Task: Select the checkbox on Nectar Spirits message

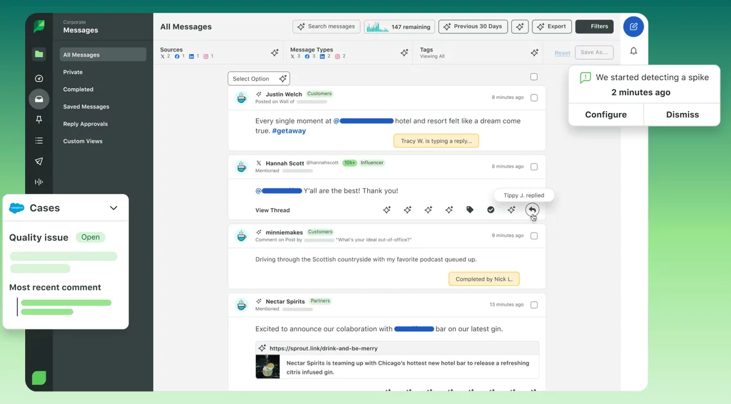Action: coord(534,304)
